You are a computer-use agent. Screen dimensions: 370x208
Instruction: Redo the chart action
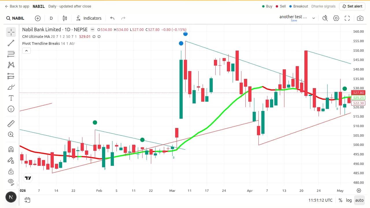tap(123, 18)
